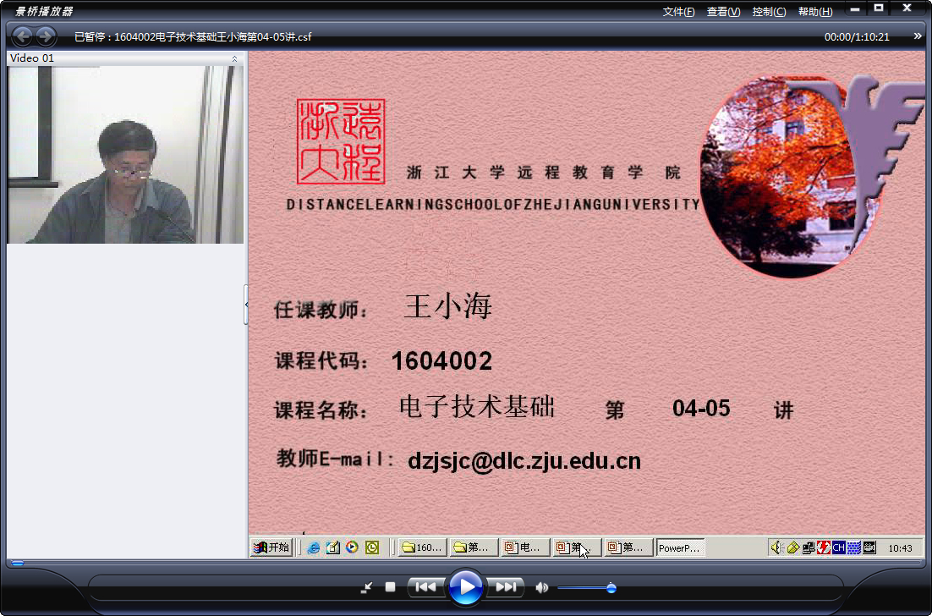Viewport: 932px width, 616px height.
Task: Open the 查看(V) menu
Action: (723, 11)
